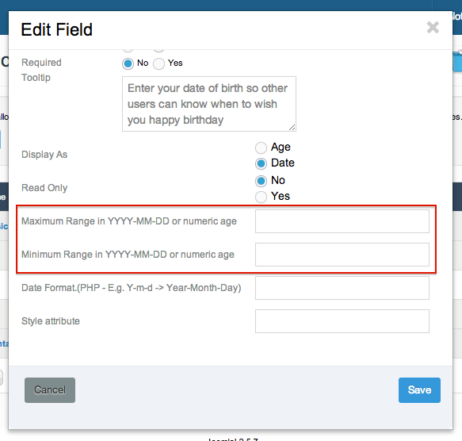Set Read Only to No
The image size is (462, 441).
261,181
